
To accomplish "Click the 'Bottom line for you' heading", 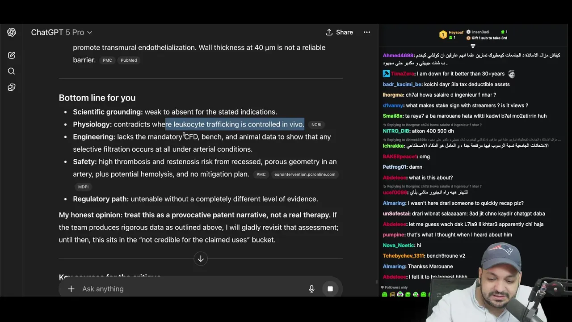I will tap(97, 97).
